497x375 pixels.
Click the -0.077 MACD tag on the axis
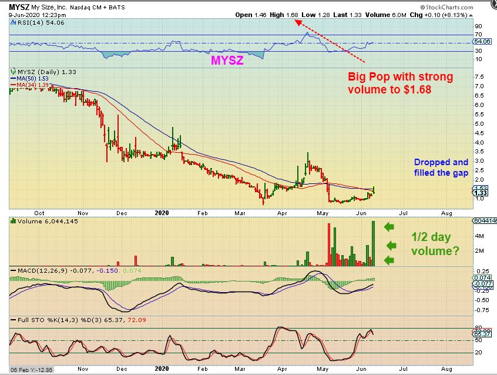coord(483,284)
